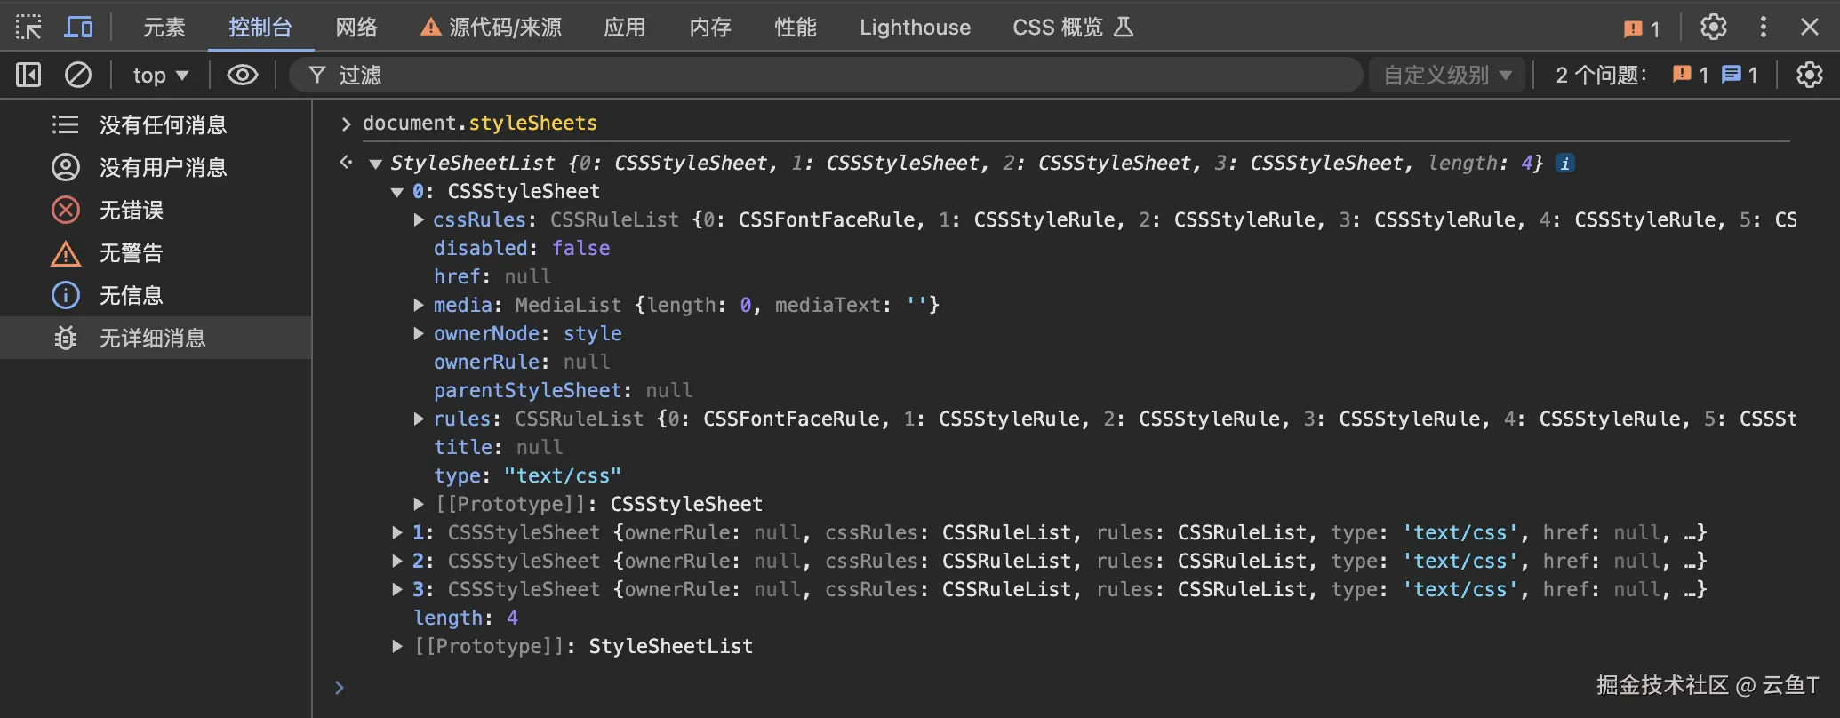
Task: Click the live expression eye icon
Action: pyautogui.click(x=242, y=75)
